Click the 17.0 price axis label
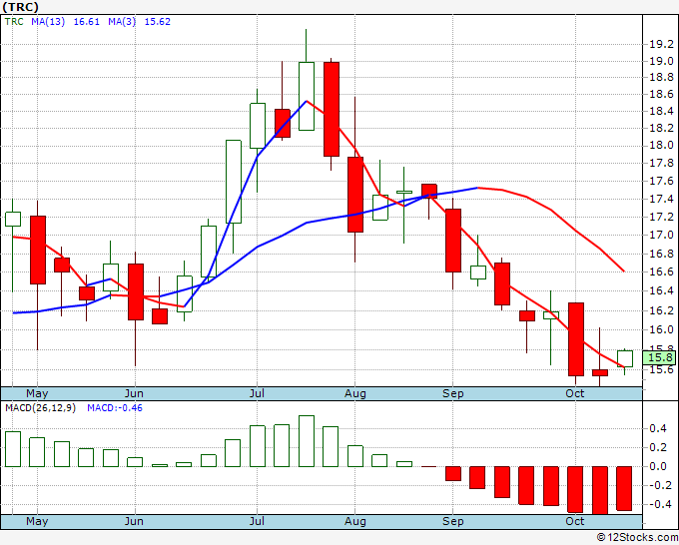This screenshot has height=545, width=679. 658,235
